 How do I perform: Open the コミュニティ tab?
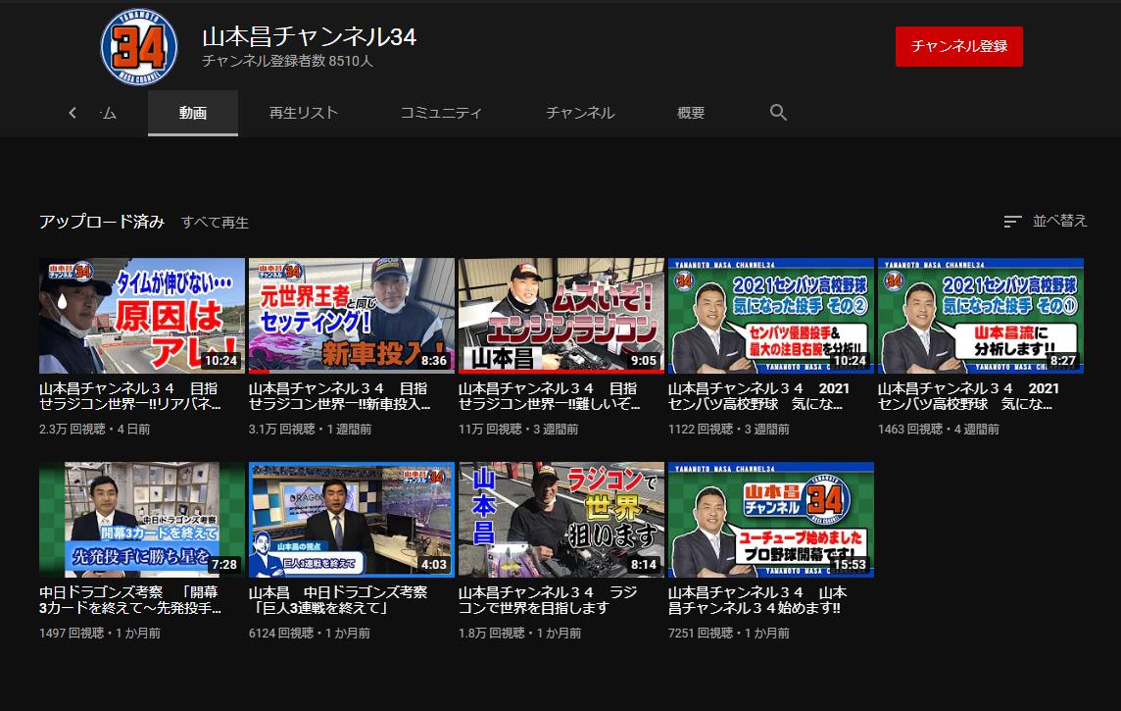(441, 113)
